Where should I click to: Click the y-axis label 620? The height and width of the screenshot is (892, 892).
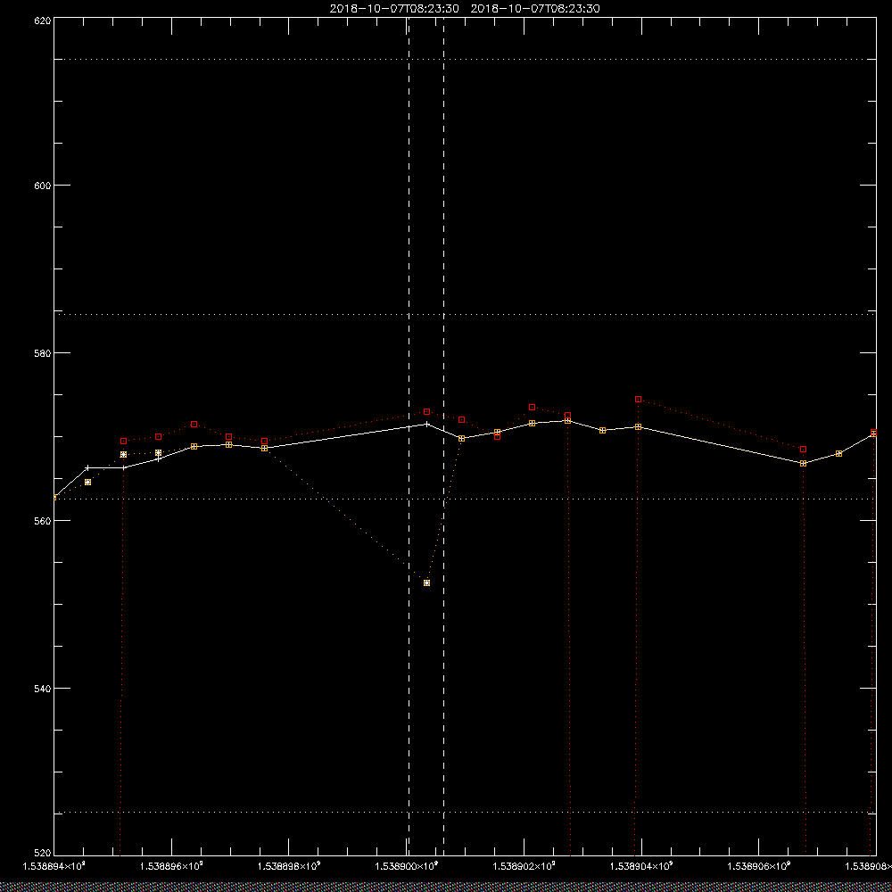[x=44, y=20]
